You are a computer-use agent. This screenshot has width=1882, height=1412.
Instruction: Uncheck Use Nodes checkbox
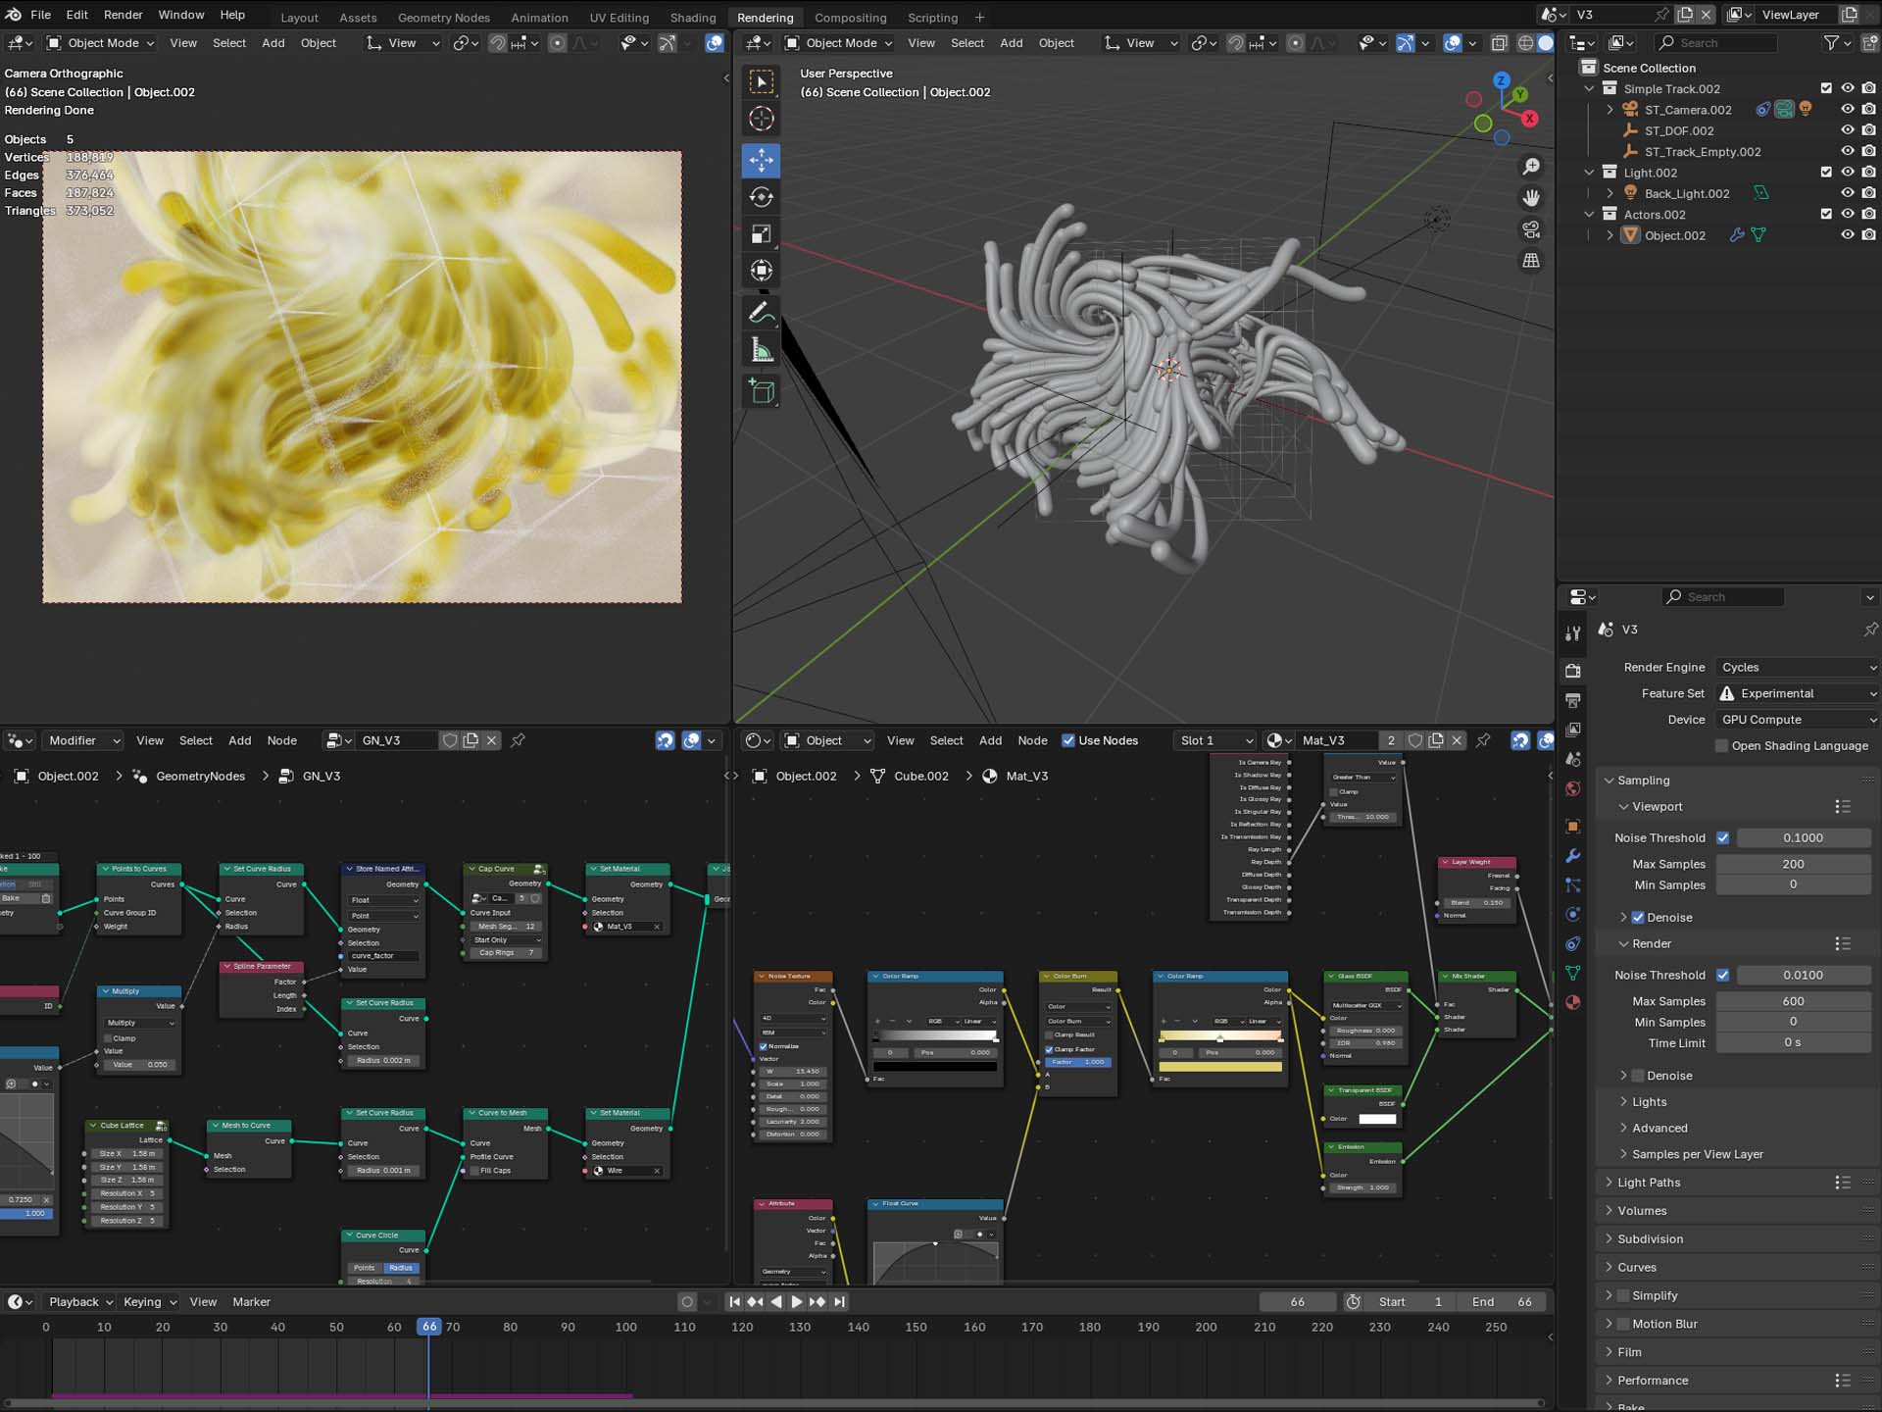[x=1068, y=740]
